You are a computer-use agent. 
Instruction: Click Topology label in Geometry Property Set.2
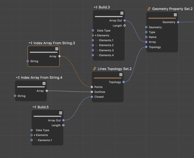[x=155, y=47]
